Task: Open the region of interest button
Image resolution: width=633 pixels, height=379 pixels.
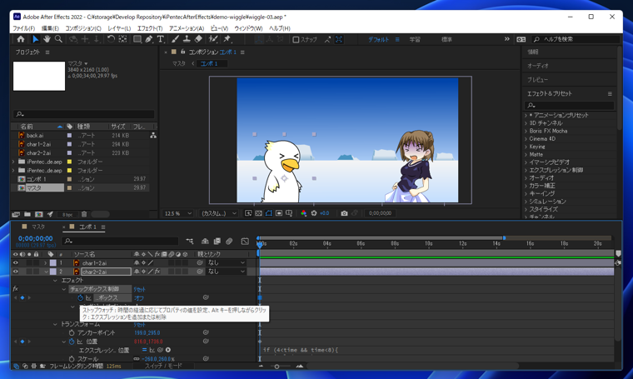Action: pyautogui.click(x=278, y=213)
